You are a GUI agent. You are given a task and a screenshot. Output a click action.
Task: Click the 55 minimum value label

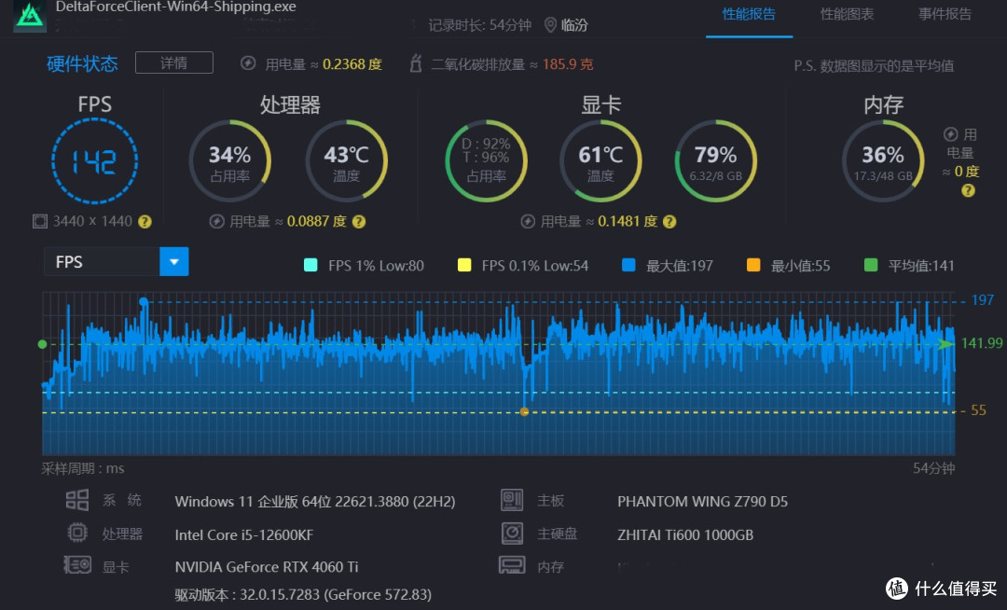(x=978, y=410)
